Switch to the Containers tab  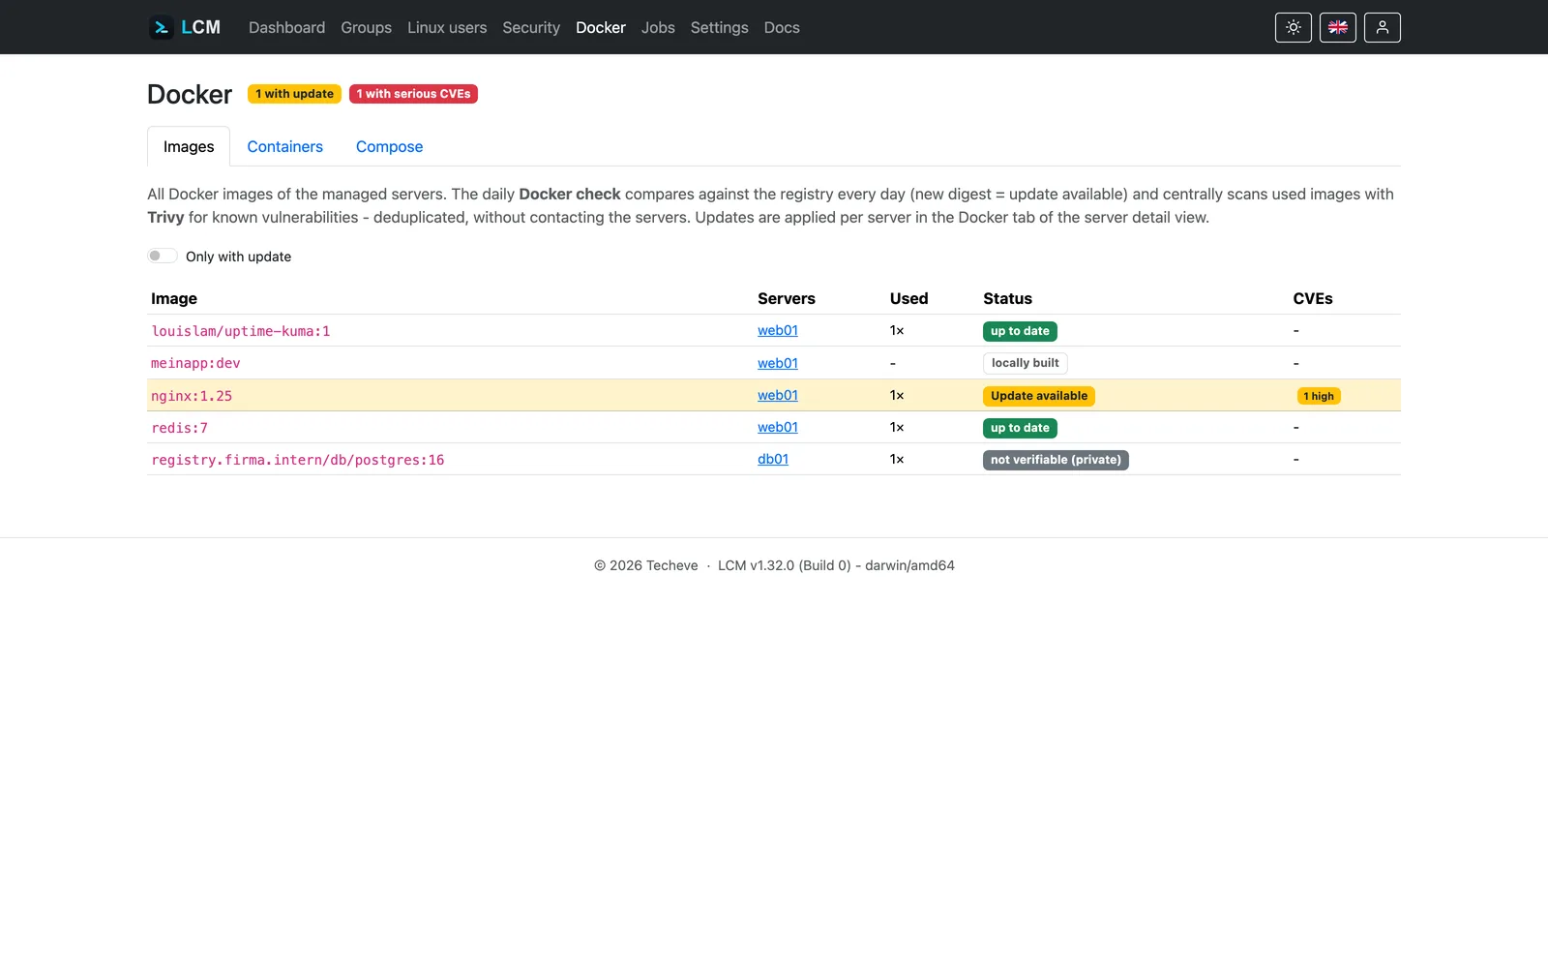pyautogui.click(x=284, y=146)
